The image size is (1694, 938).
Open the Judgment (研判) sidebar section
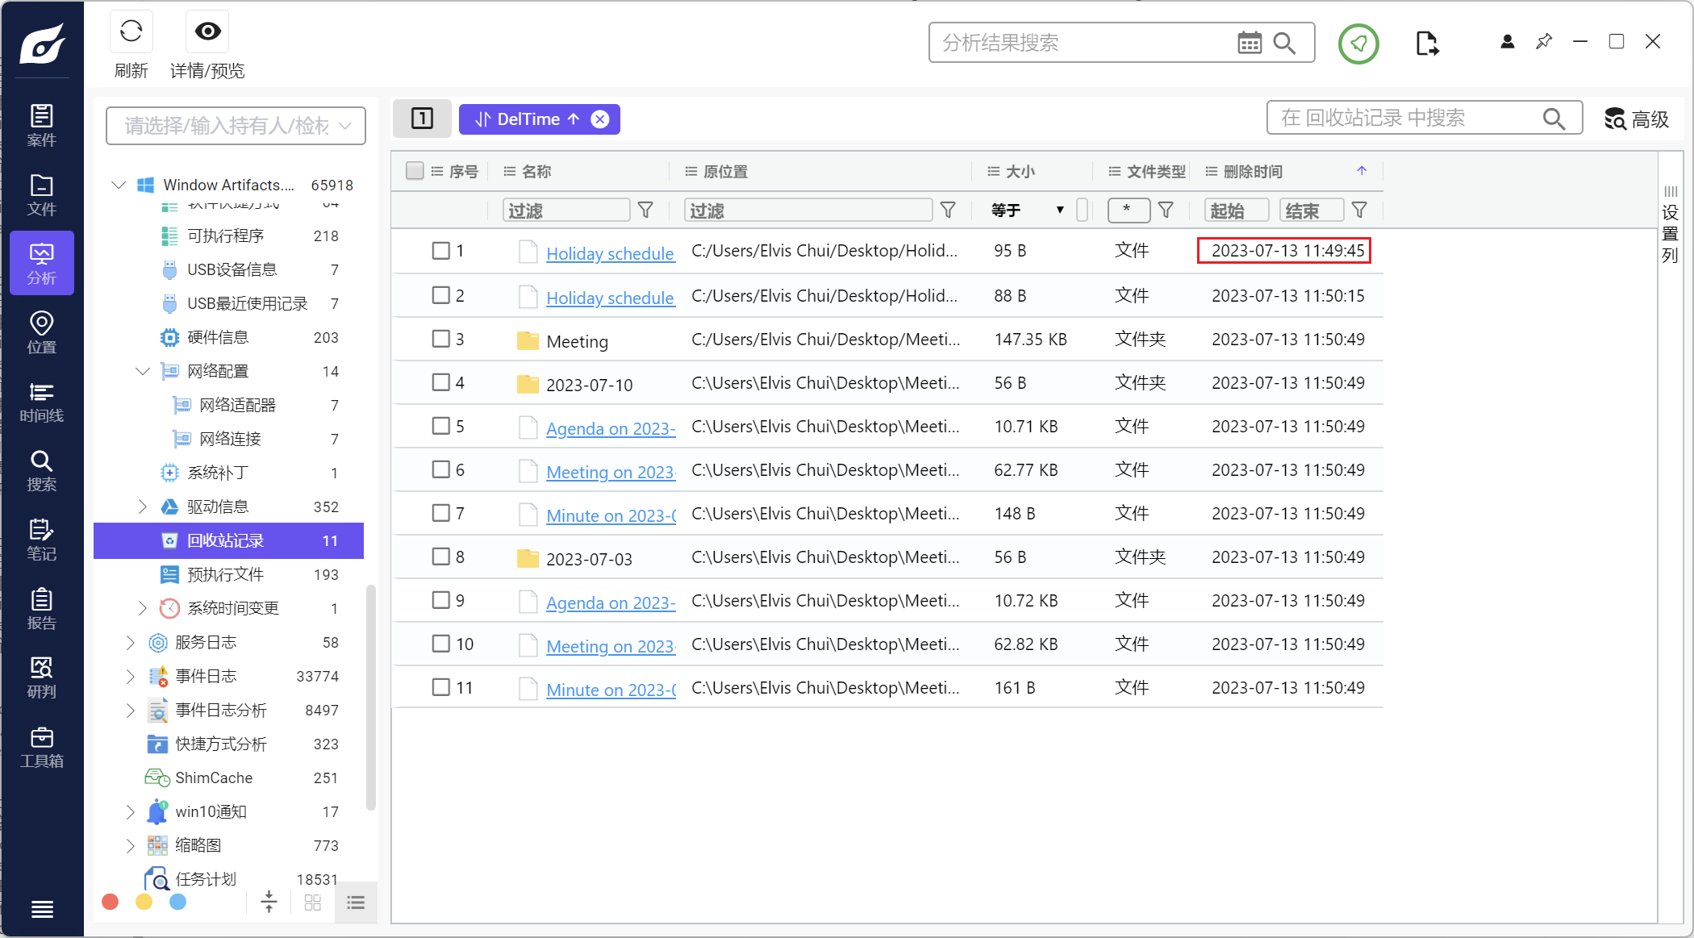(42, 677)
